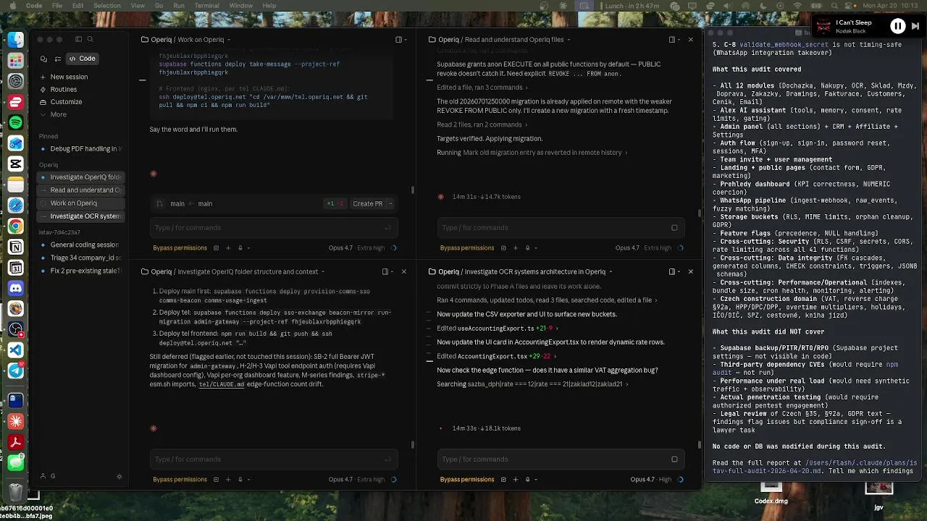Close the Read and understand Operiq files pane
927x521 pixels.
(x=690, y=40)
